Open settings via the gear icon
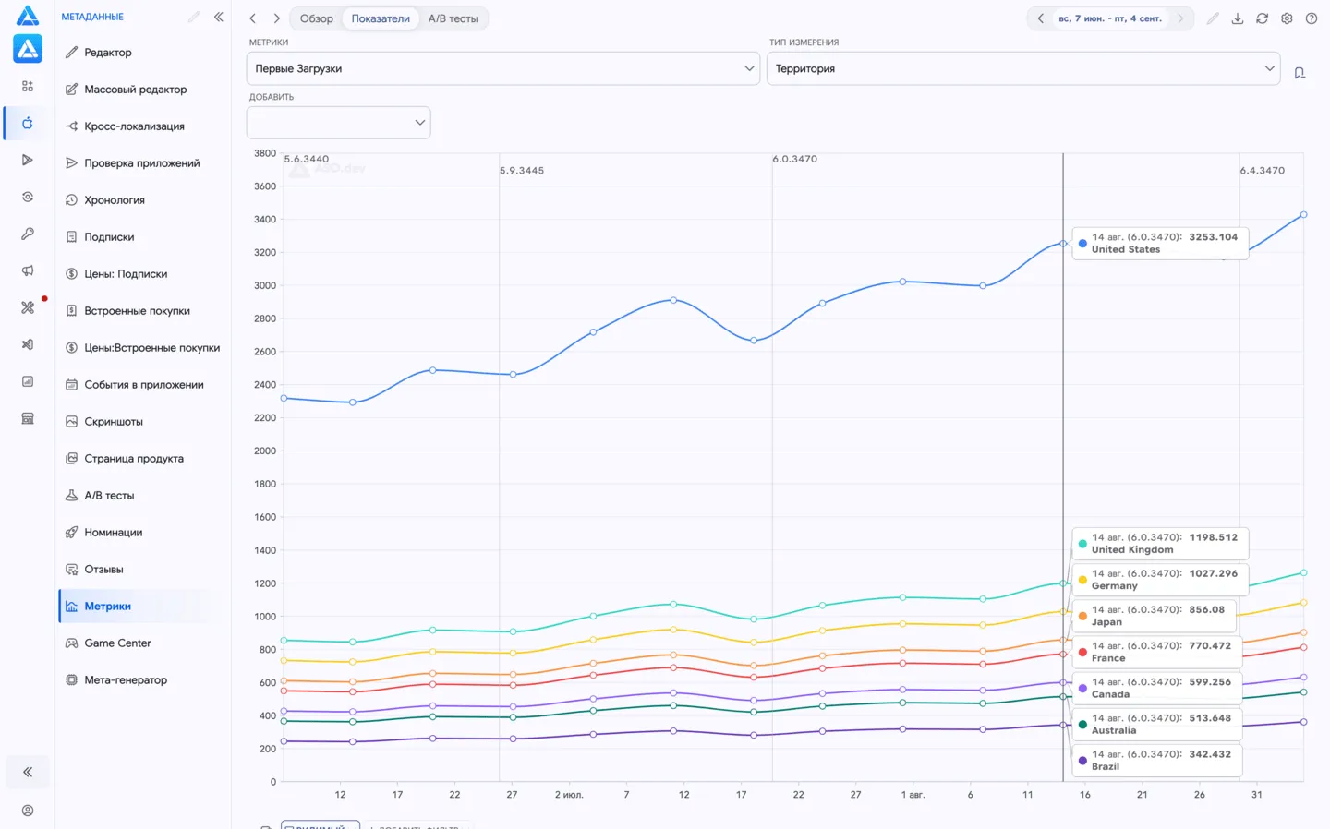Viewport: 1330px width, 829px height. point(1287,18)
